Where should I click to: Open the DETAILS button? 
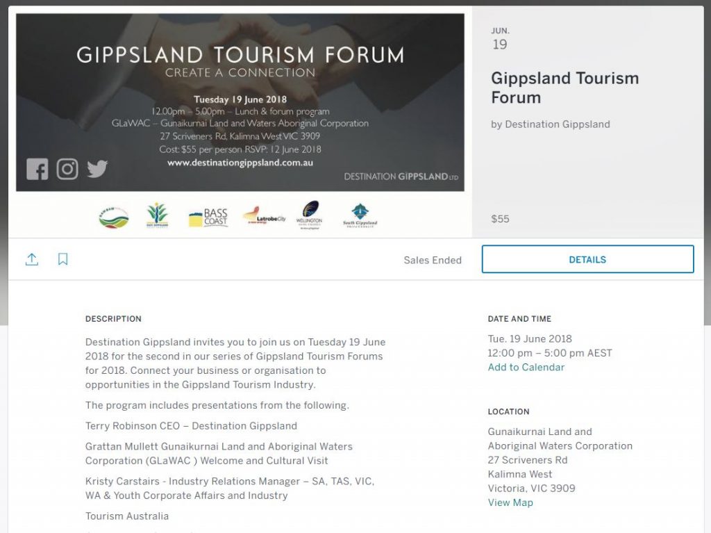[587, 259]
